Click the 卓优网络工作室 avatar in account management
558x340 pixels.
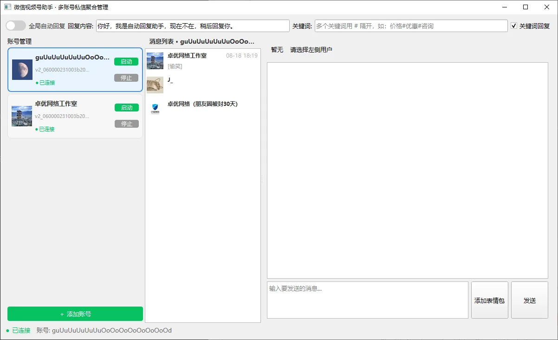(22, 116)
